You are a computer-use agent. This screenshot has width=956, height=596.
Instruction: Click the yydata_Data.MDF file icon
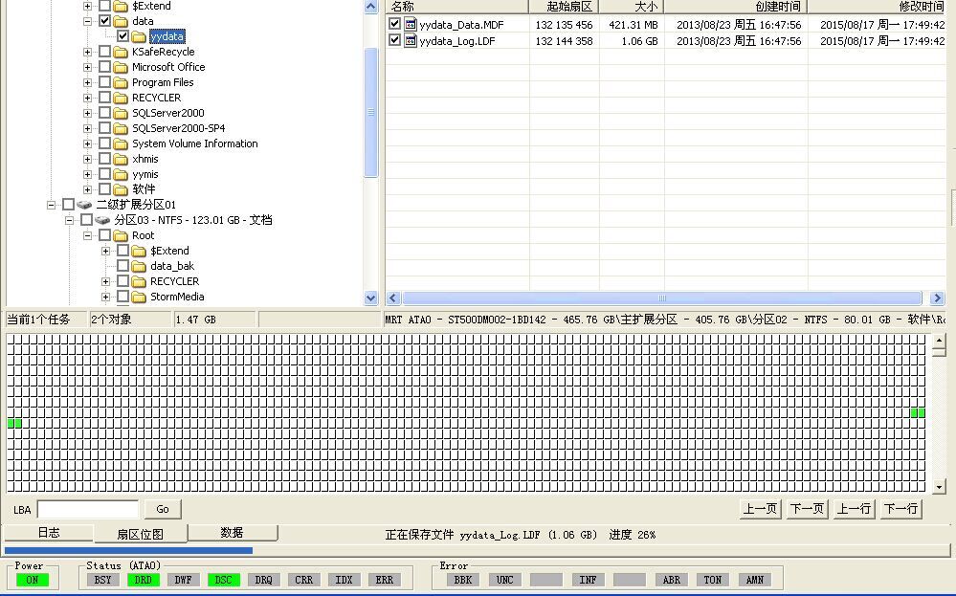(x=411, y=25)
